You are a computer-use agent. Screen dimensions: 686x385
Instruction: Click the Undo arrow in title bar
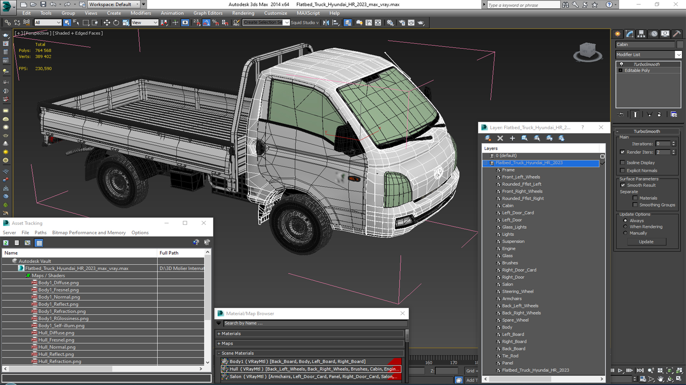(x=53, y=4)
